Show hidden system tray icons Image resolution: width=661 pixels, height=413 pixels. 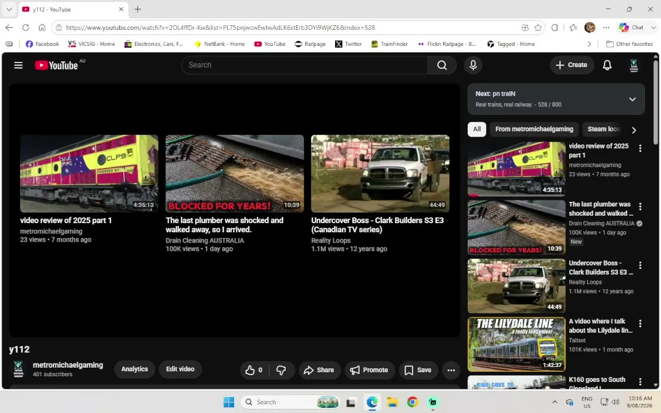pyautogui.click(x=555, y=402)
